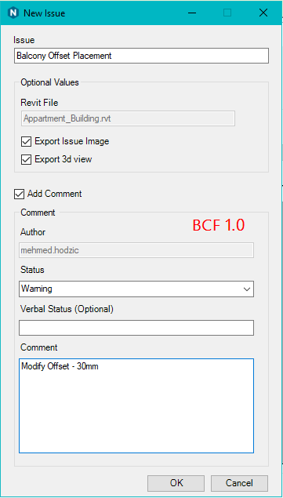Uncheck the Export Issue Image checkbox
This screenshot has width=283, height=498.
click(x=26, y=142)
